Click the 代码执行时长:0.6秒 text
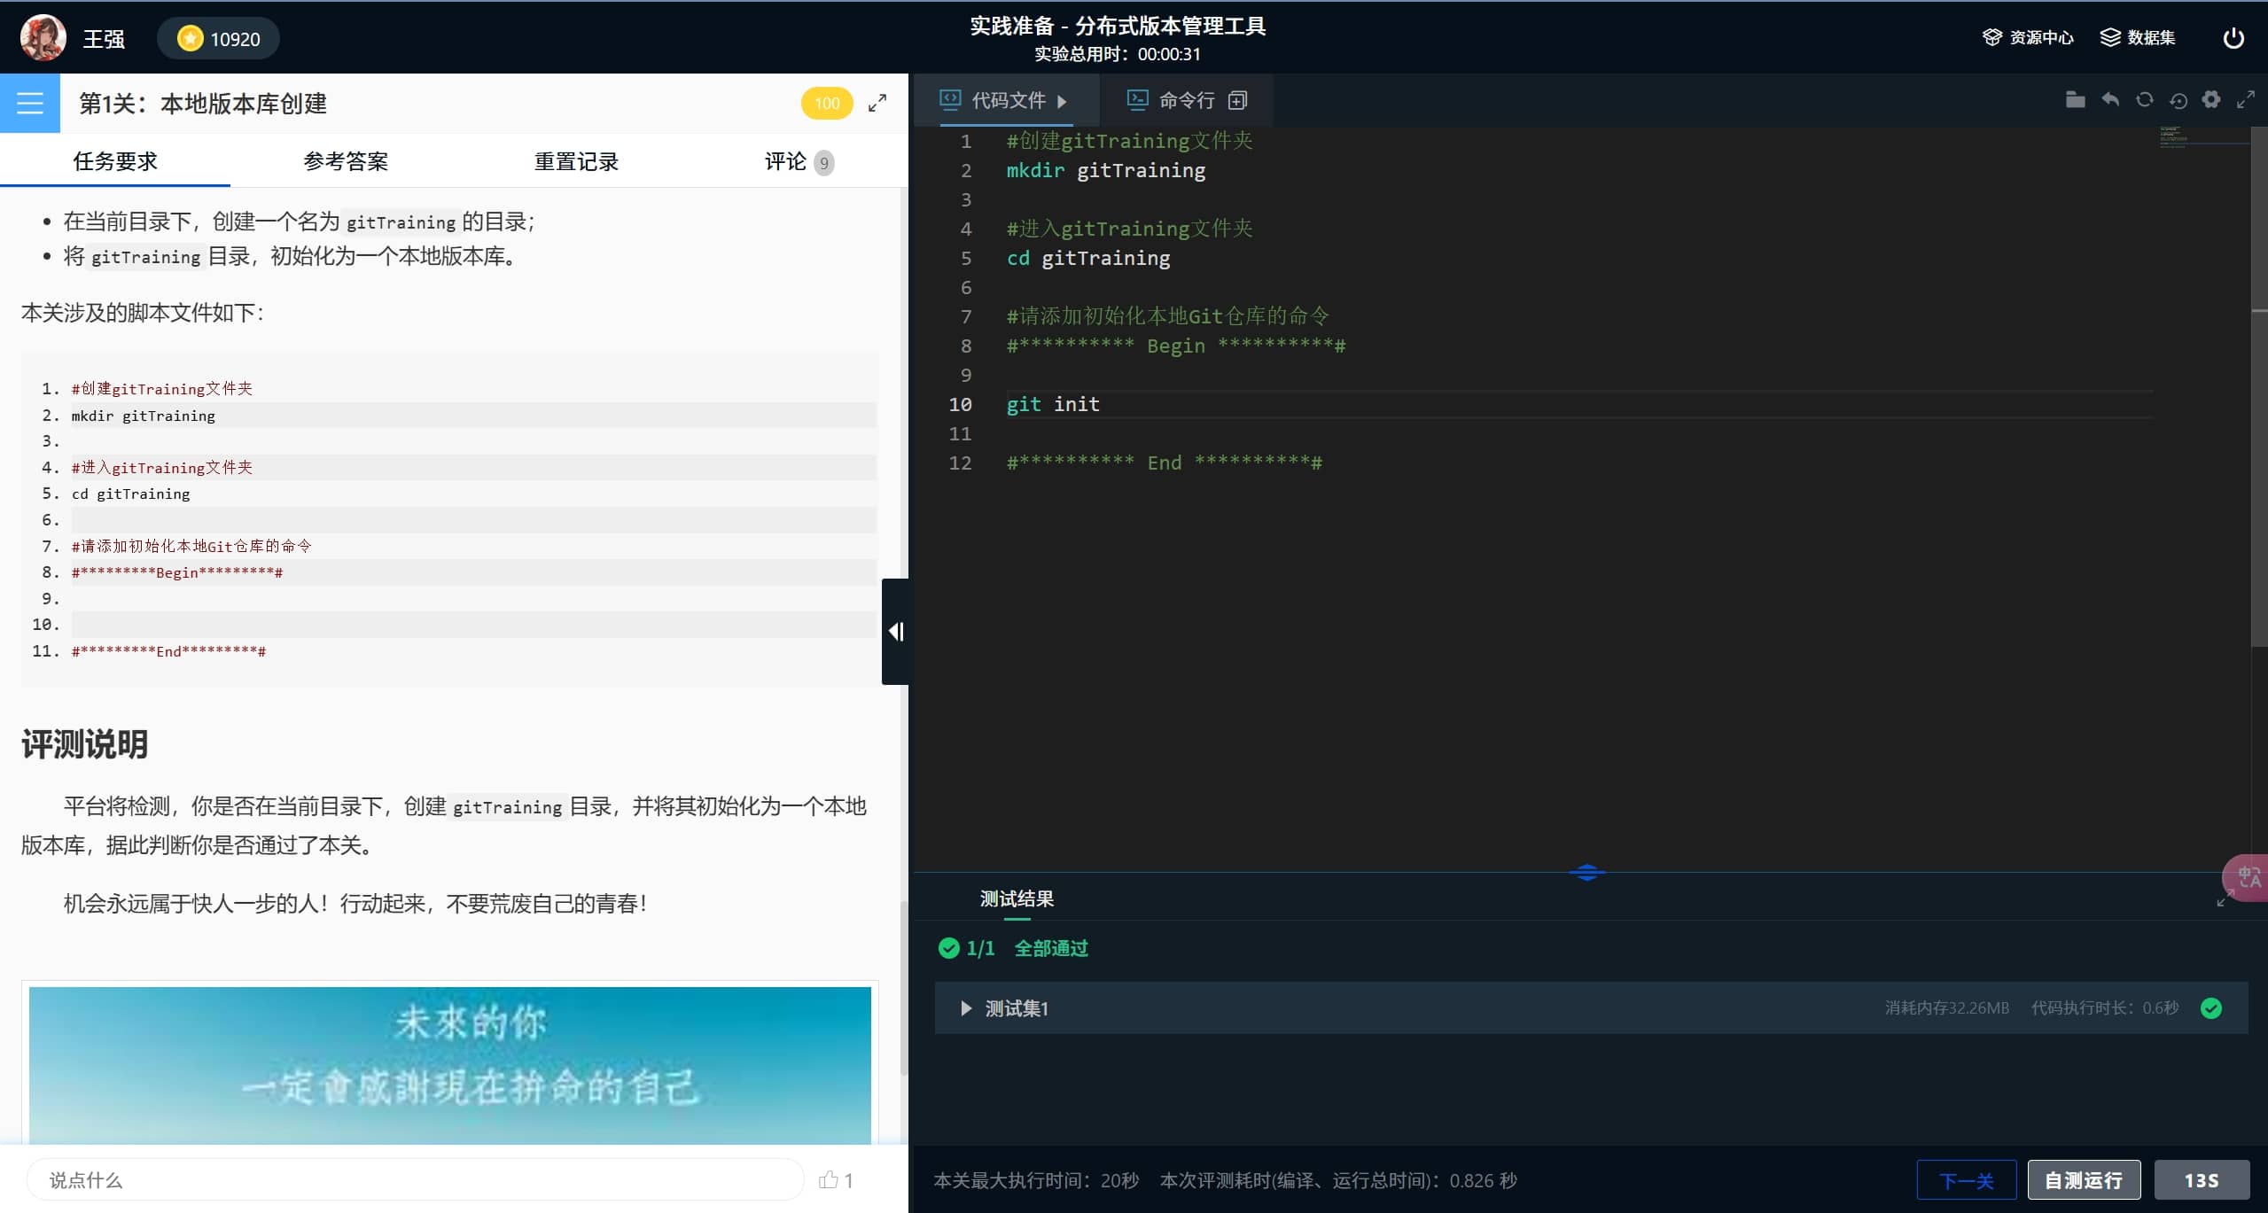The height and width of the screenshot is (1213, 2268). tap(2105, 1007)
